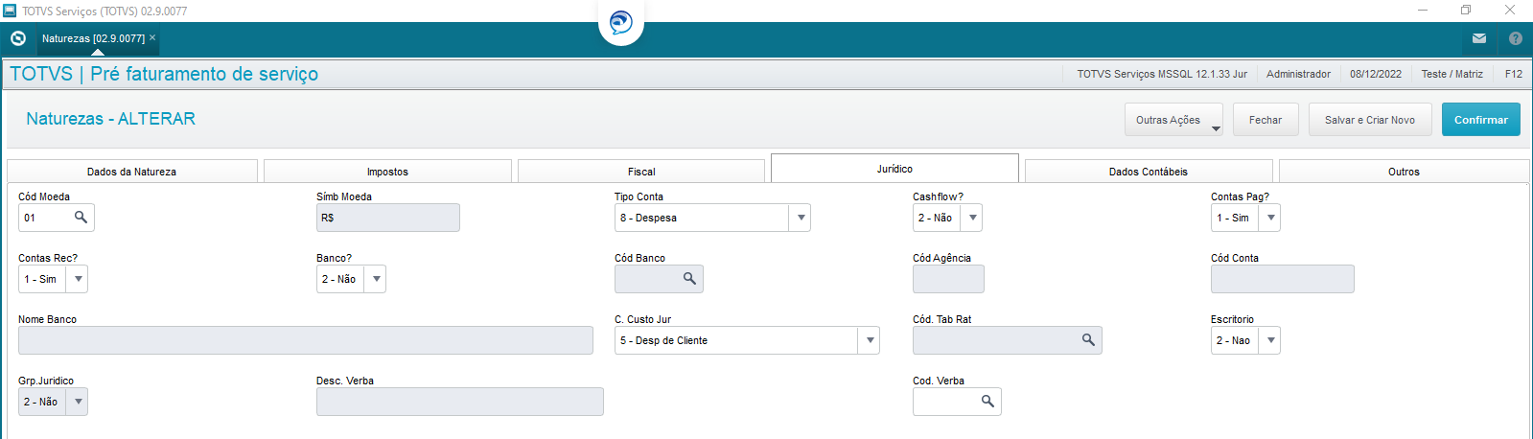
Task: Click the Naturezas - ALTERAR heading
Action: coord(111,119)
